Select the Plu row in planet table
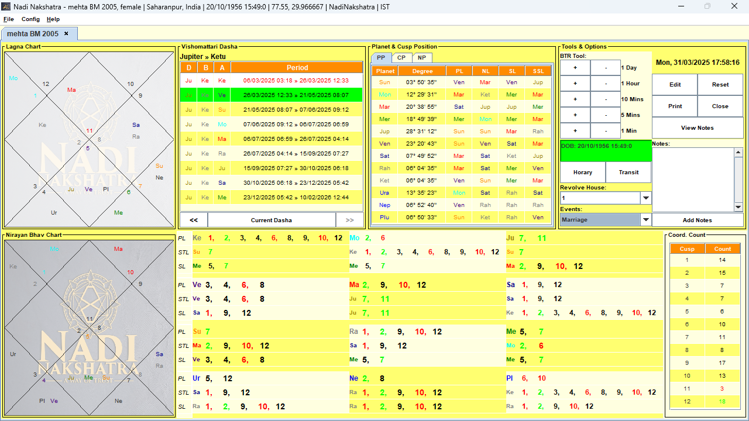 pyautogui.click(x=462, y=218)
